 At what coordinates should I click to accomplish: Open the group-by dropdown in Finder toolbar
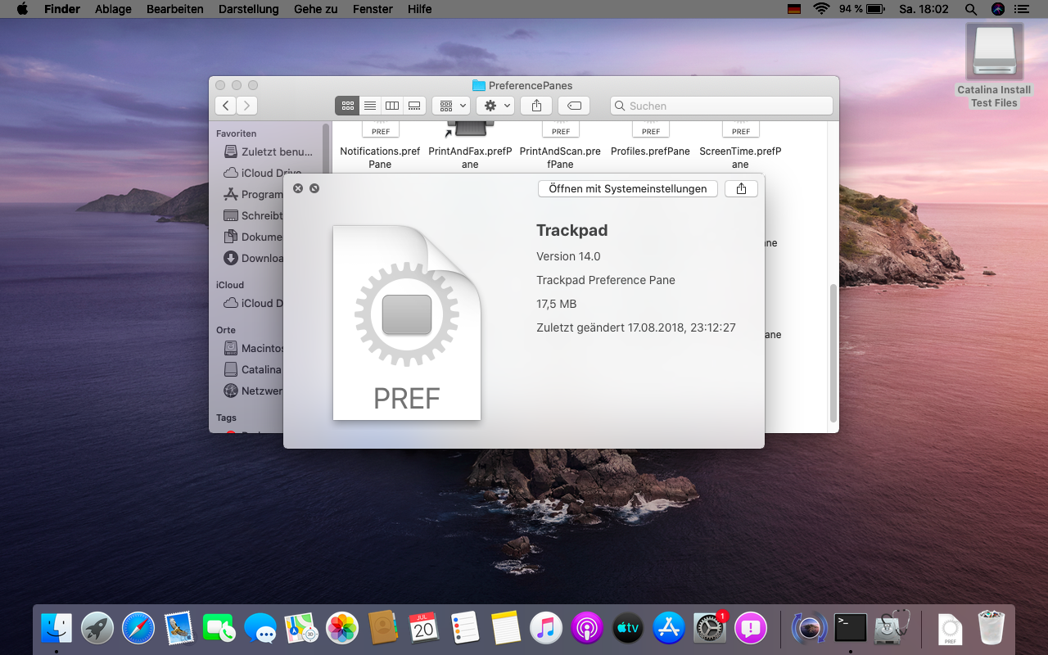451,106
